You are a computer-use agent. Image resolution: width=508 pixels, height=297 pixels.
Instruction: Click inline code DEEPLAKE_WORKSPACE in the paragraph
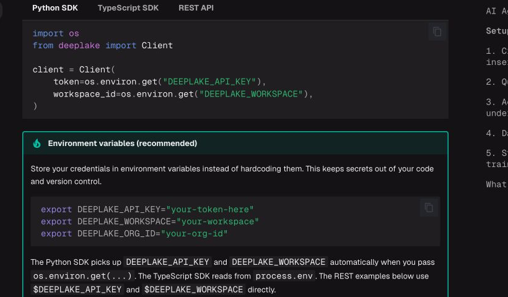[x=279, y=262]
